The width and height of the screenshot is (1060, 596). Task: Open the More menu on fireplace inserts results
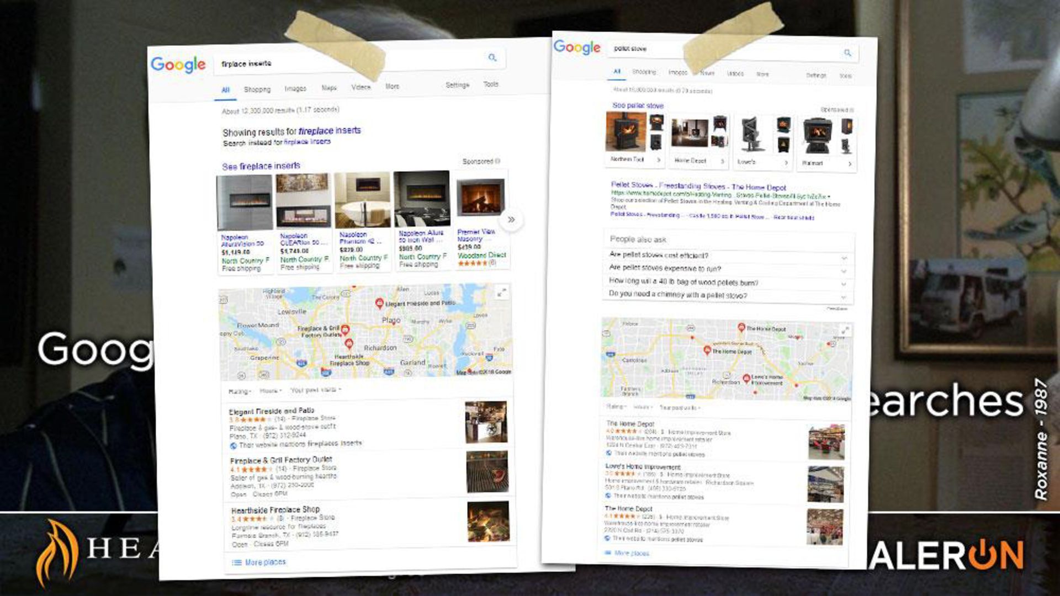click(392, 87)
